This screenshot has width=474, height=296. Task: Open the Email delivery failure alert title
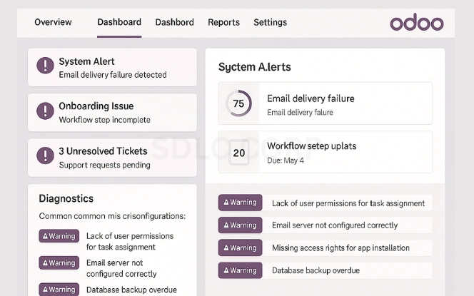311,98
